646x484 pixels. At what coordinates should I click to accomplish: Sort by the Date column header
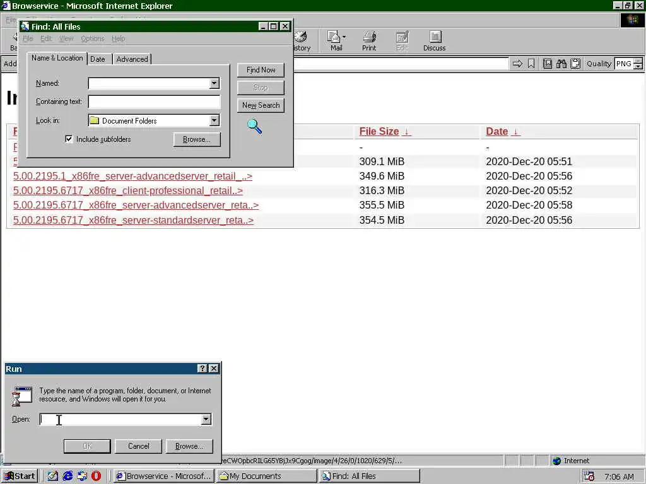click(x=503, y=131)
